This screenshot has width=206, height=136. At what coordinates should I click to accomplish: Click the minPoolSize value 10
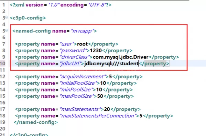pyautogui.click(x=99, y=90)
